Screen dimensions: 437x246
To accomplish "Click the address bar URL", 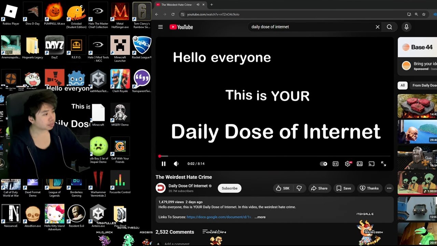I will [x=213, y=14].
